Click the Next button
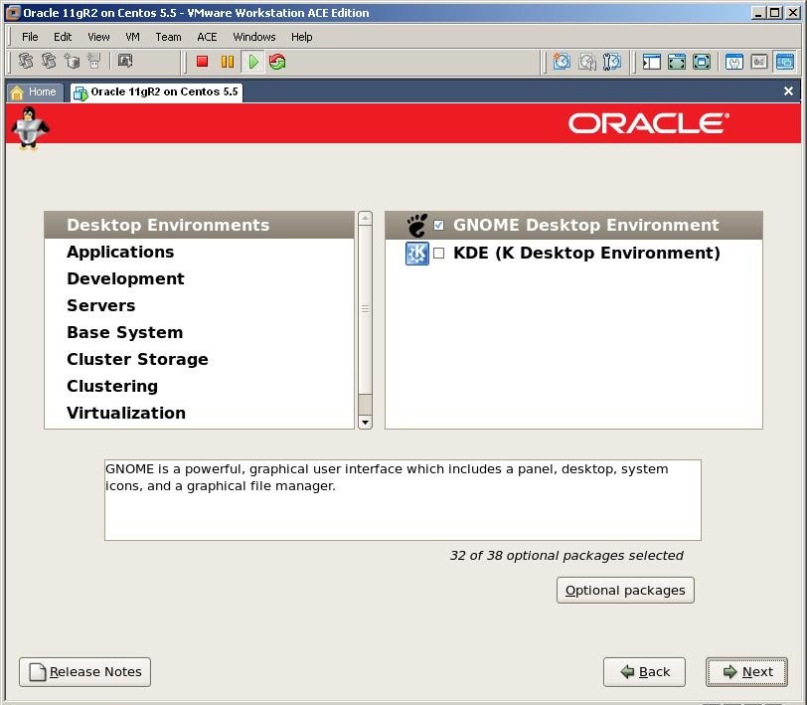This screenshot has width=807, height=705. coord(746,672)
